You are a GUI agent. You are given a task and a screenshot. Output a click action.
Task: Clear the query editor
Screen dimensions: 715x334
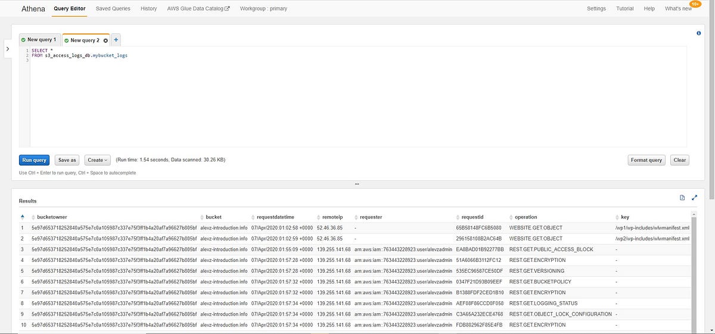coord(680,160)
